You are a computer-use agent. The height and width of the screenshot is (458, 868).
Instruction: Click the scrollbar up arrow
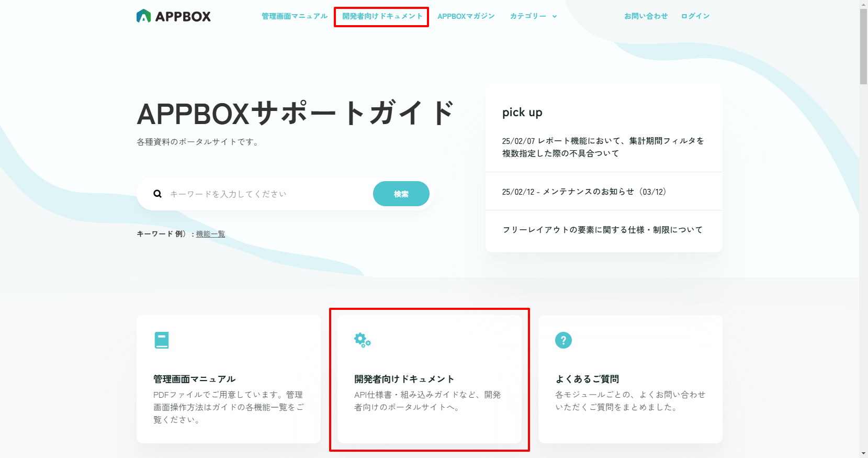[863, 4]
